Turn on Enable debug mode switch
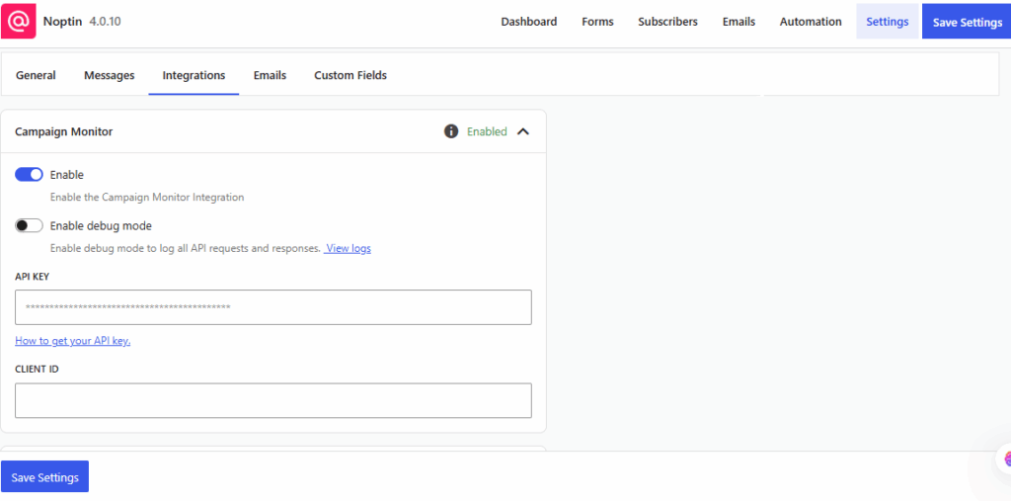1011x501 pixels. click(29, 226)
